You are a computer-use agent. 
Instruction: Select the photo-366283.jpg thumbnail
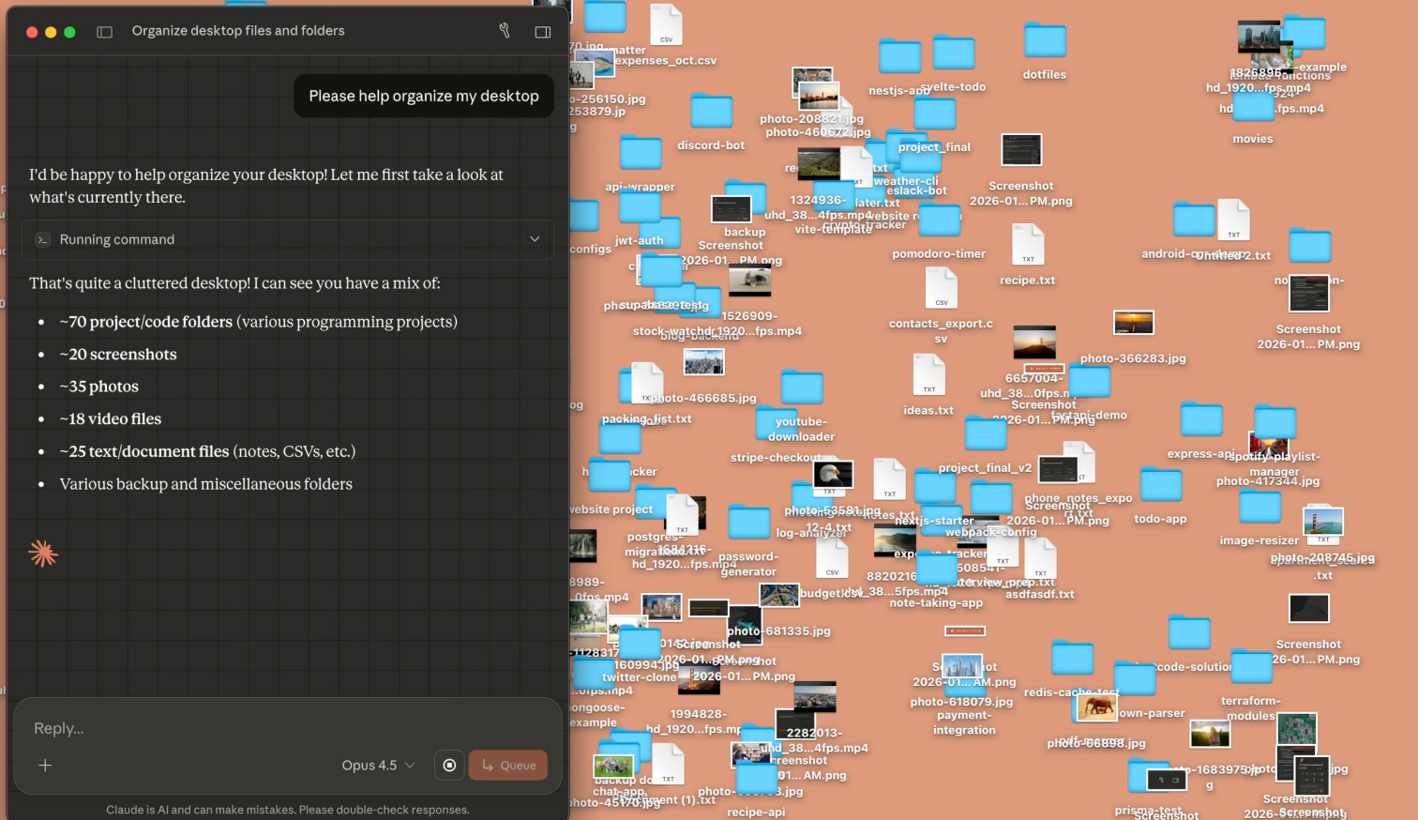point(1133,324)
